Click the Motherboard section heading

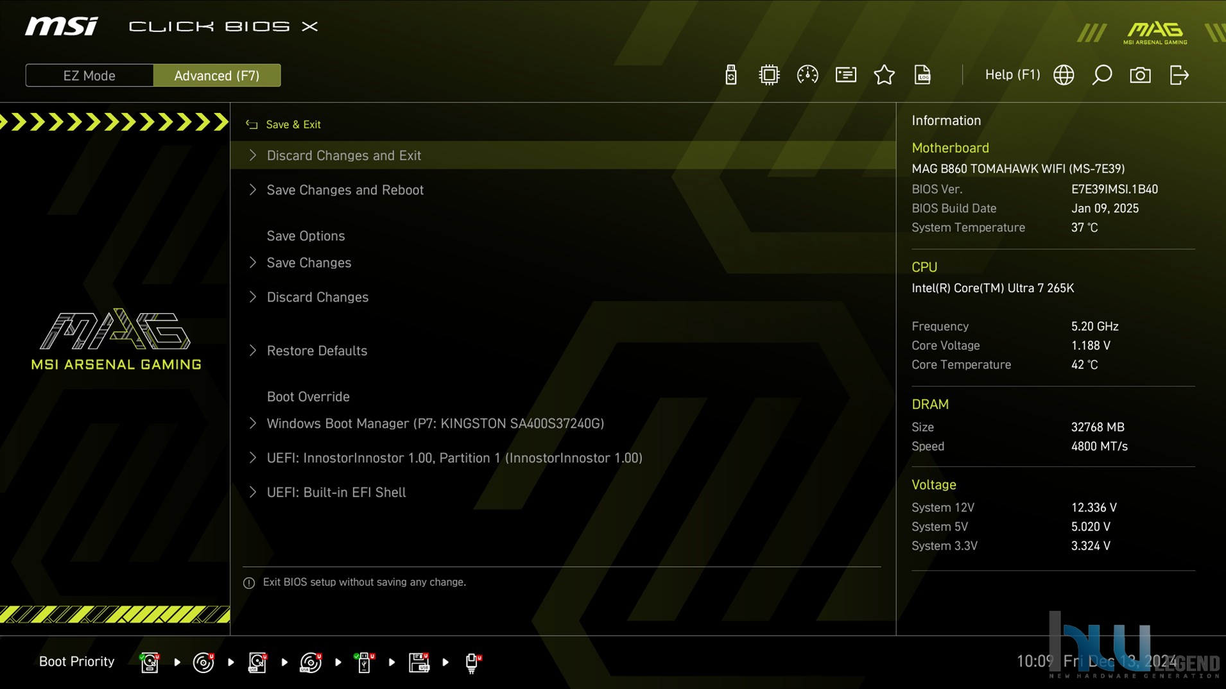click(950, 148)
